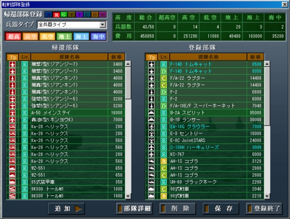Click the type icon for EA-18G グラウラー
The height and width of the screenshot is (219, 290).
[151, 127]
